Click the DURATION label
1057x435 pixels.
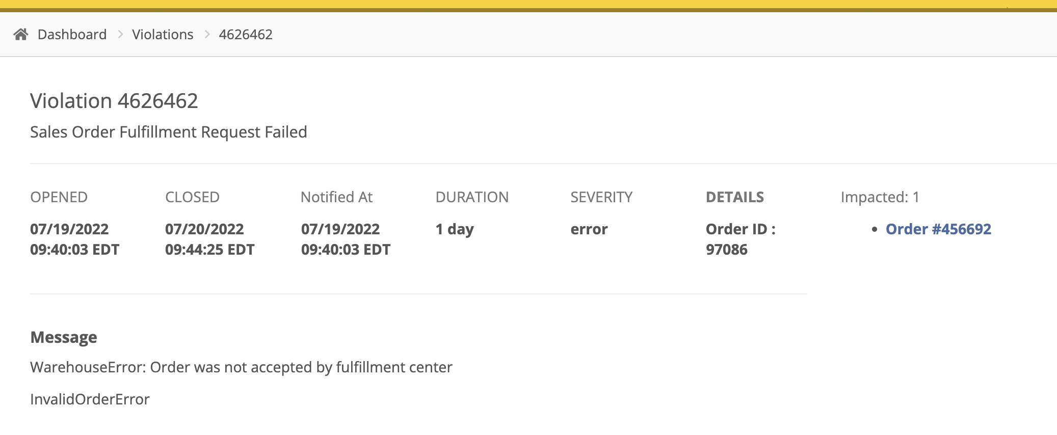click(472, 197)
